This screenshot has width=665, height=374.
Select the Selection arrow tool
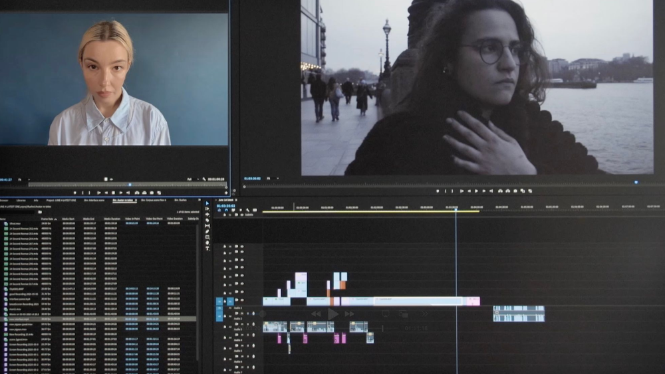coord(207,204)
